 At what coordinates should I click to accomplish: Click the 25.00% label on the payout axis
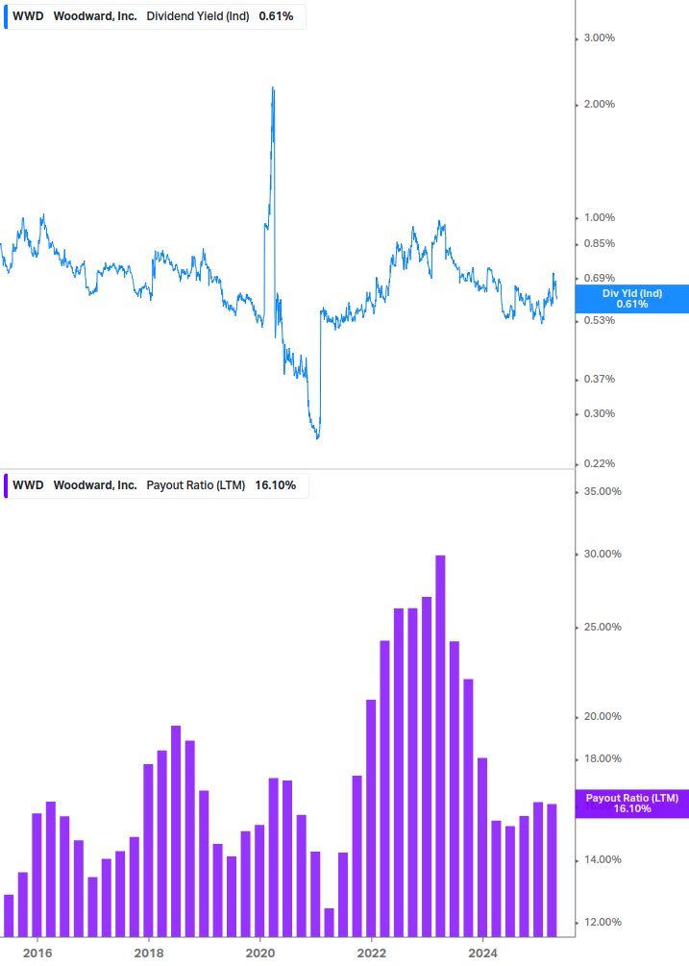pos(603,627)
